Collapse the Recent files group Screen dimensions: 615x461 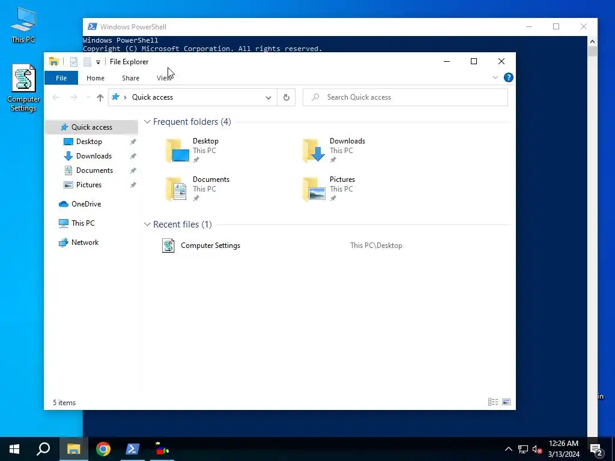point(147,224)
